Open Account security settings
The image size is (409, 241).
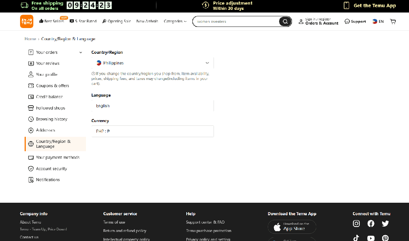pos(55,169)
